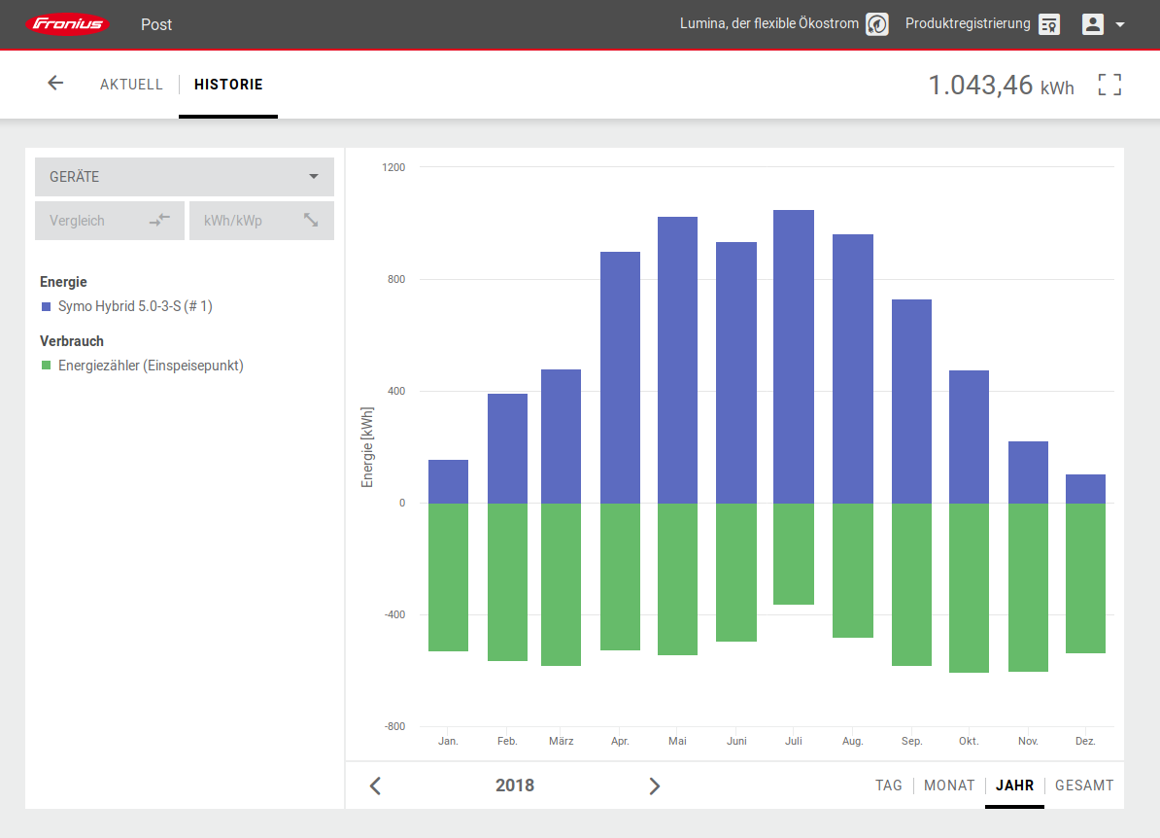Click the Fronius logo
Viewport: 1160px width, 838px height.
68,24
